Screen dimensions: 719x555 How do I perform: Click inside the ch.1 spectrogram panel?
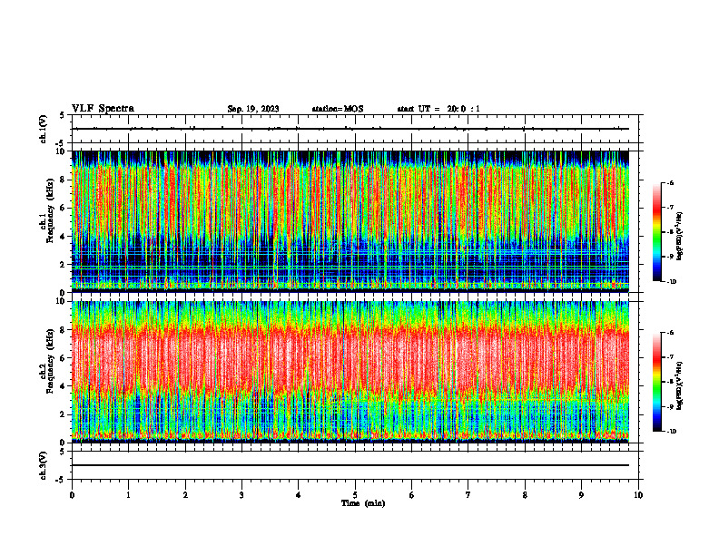(350, 221)
